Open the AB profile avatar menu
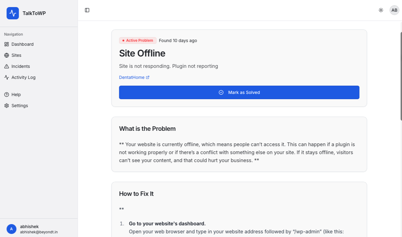Screen dimensions: 402x237 [x=394, y=10]
